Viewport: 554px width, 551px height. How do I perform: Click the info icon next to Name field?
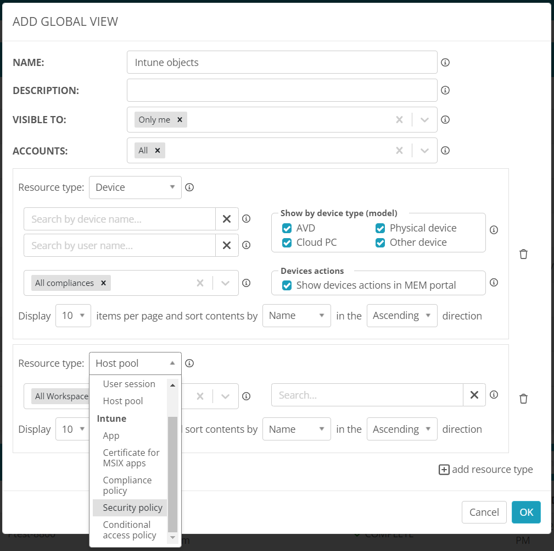tap(445, 62)
